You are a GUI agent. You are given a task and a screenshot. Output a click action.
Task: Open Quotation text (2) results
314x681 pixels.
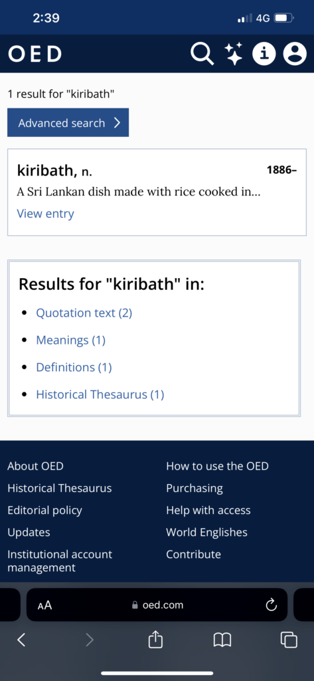(x=84, y=313)
